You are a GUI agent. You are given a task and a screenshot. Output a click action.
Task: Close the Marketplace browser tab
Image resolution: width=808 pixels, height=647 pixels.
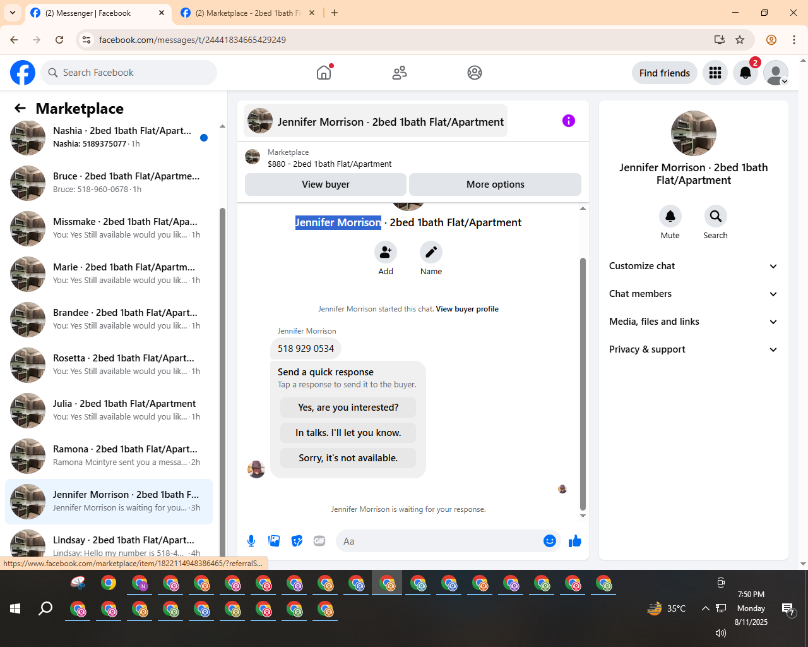(312, 13)
